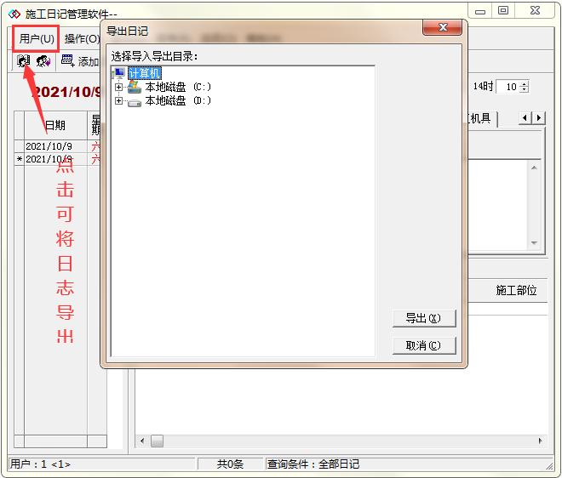Viewport: 562px width, 478px height.
Task: Select 本地磁盘 (D:) tree entry
Action: 178,100
